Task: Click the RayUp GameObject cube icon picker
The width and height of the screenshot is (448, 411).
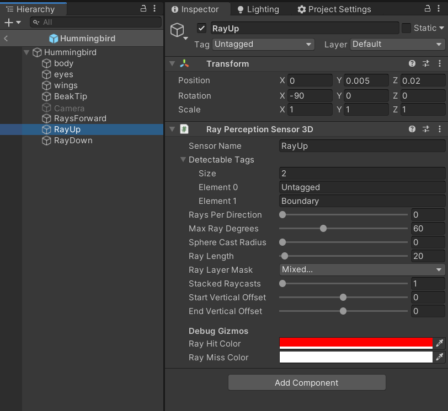Action: click(178, 30)
